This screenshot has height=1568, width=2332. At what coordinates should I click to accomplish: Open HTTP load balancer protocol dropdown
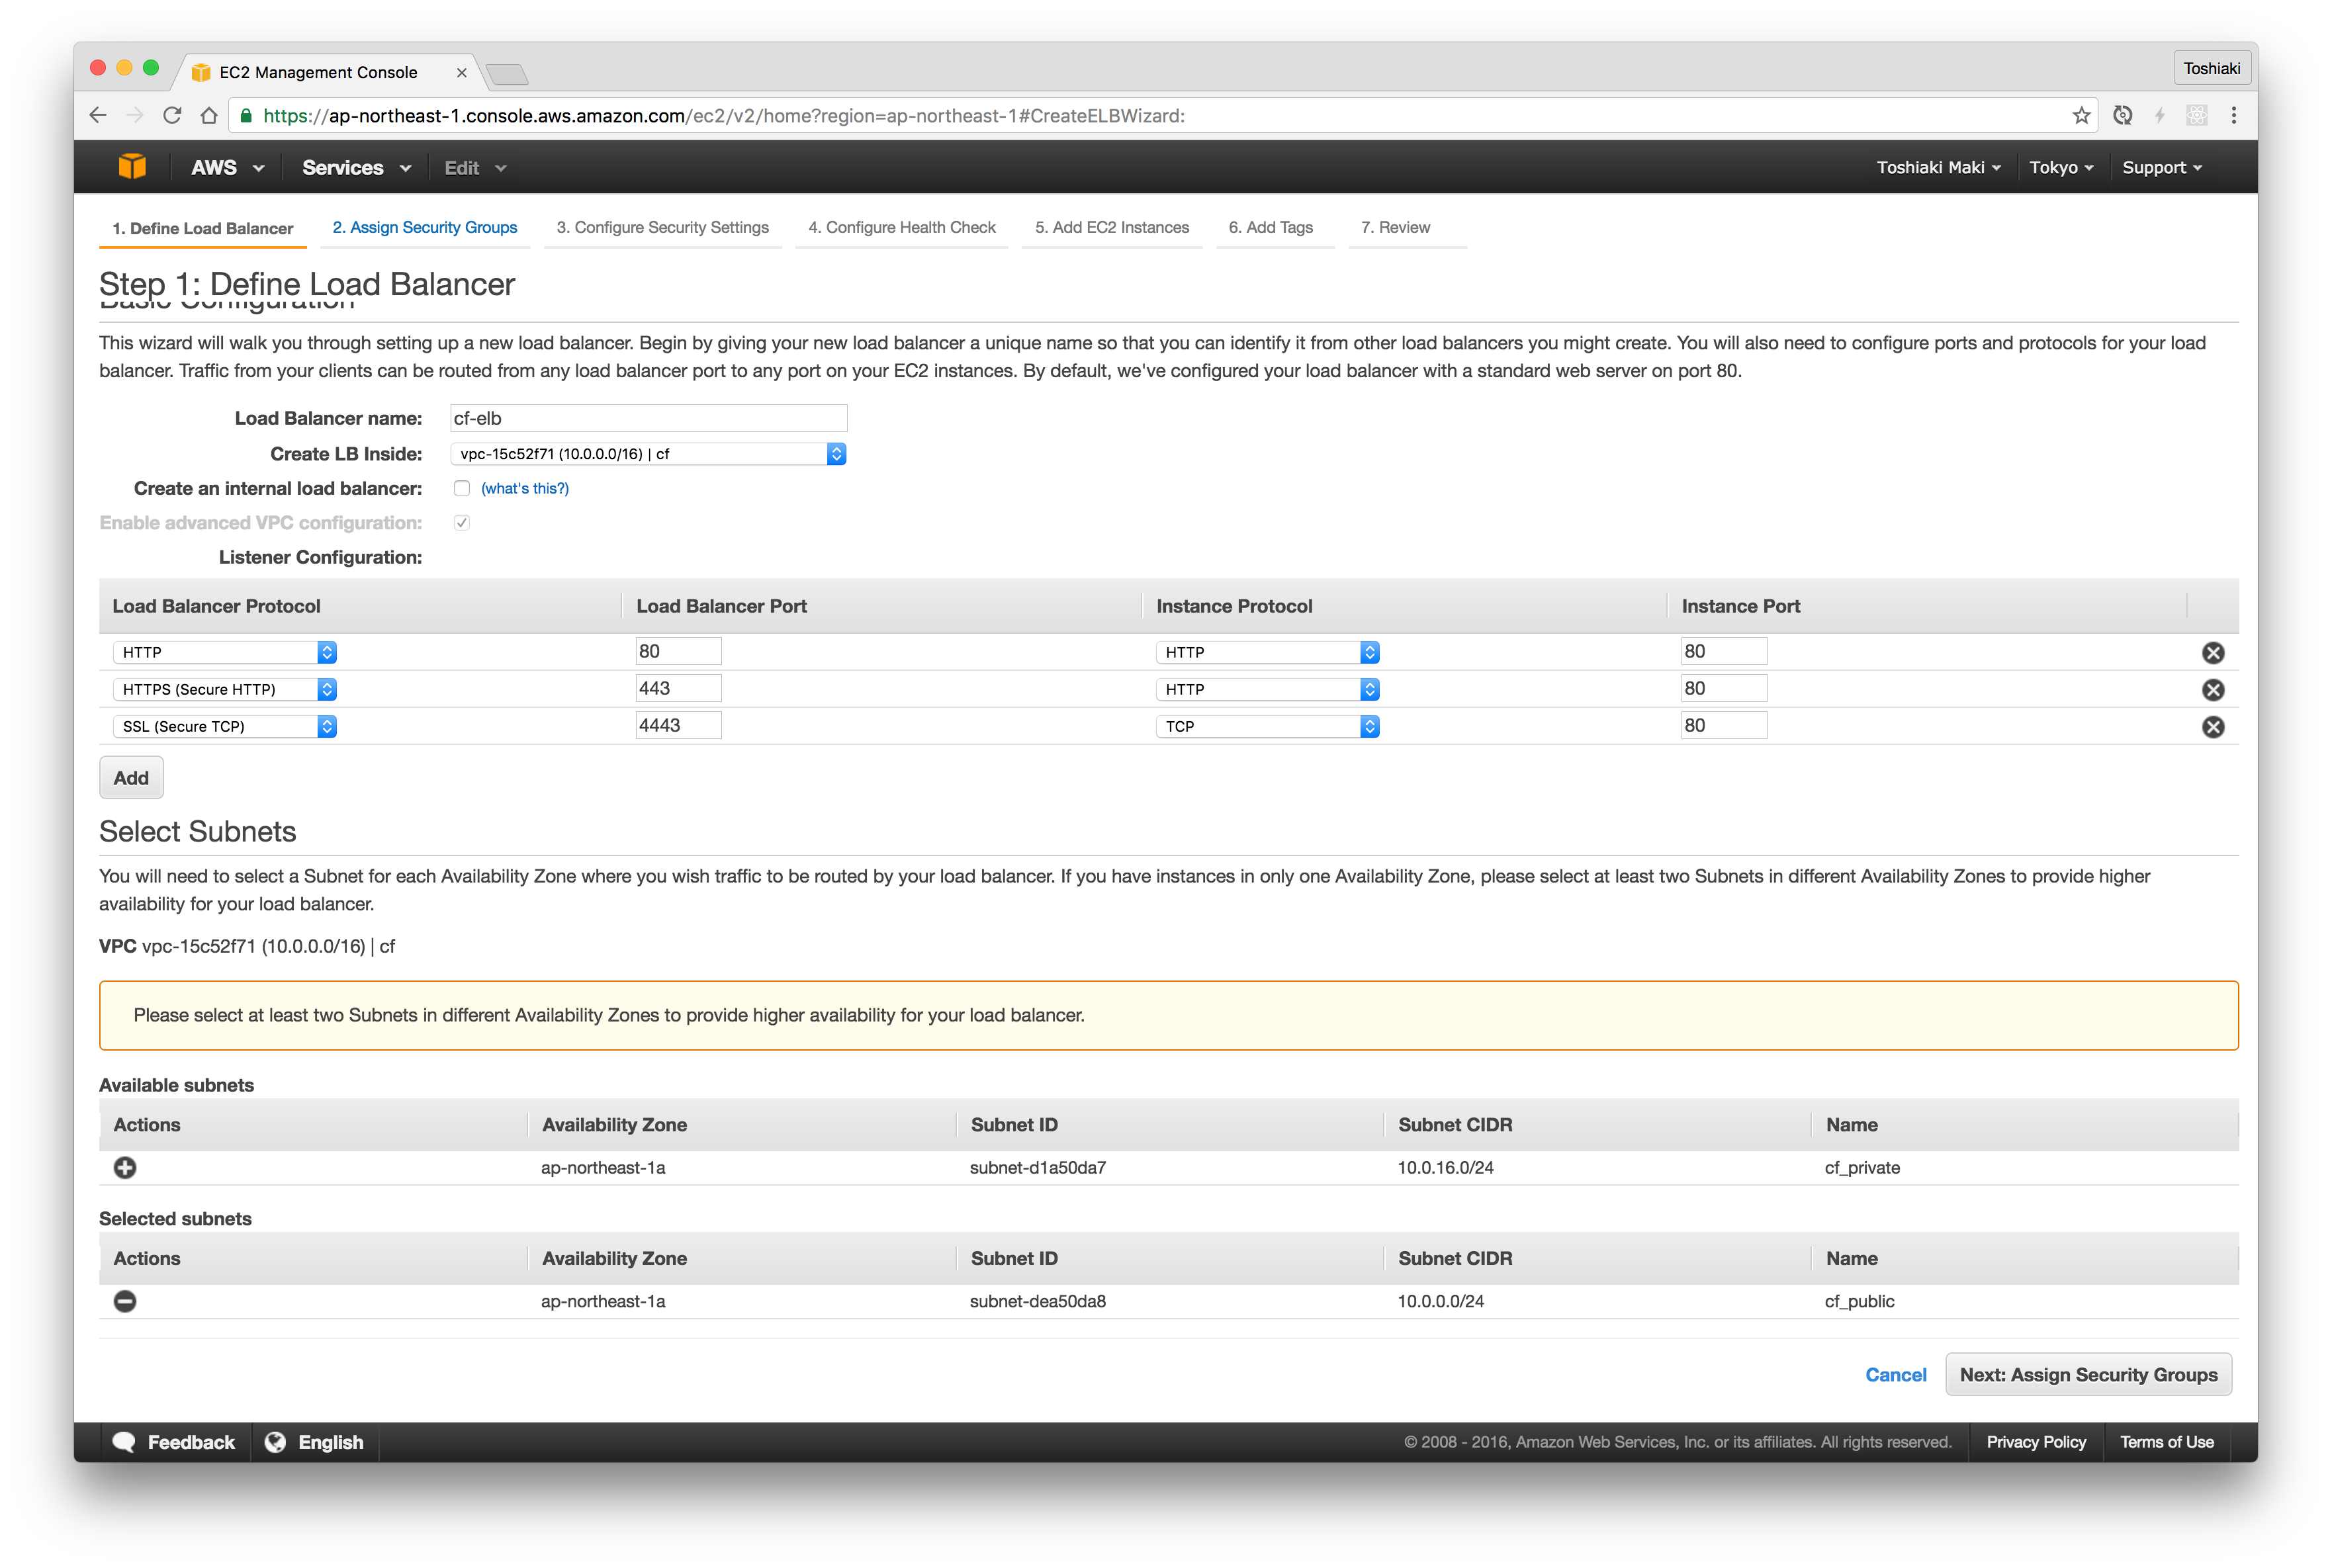pos(225,652)
